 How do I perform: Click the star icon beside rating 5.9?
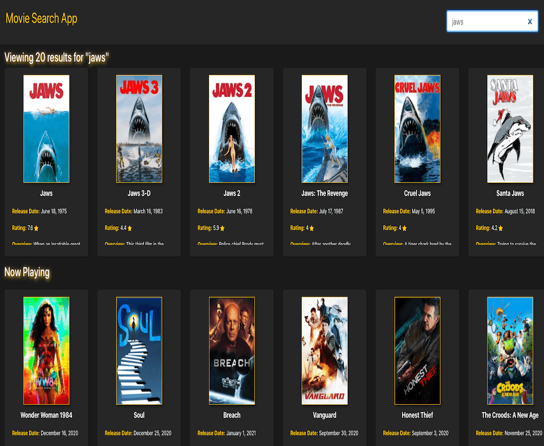(x=222, y=228)
